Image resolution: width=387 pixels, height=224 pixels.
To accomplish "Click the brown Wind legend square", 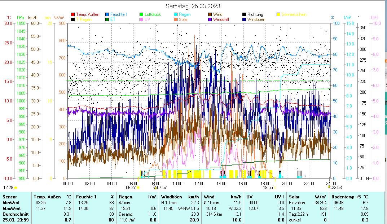I will tap(210, 14).
